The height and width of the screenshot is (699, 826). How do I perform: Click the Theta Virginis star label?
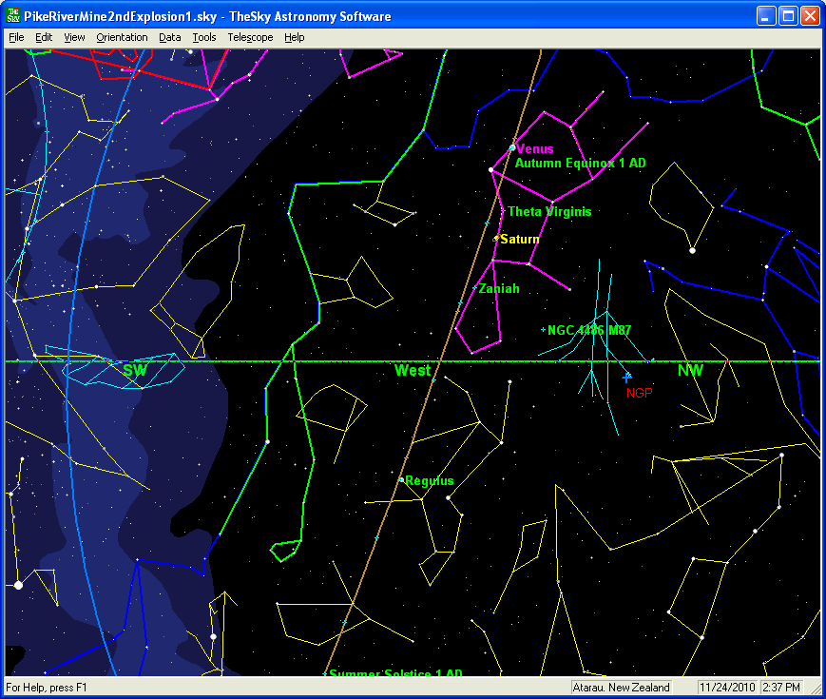pos(549,212)
